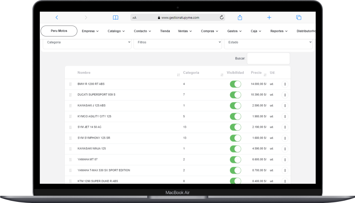Expand the Empresa menu
The image size is (355, 203).
pos(90,31)
